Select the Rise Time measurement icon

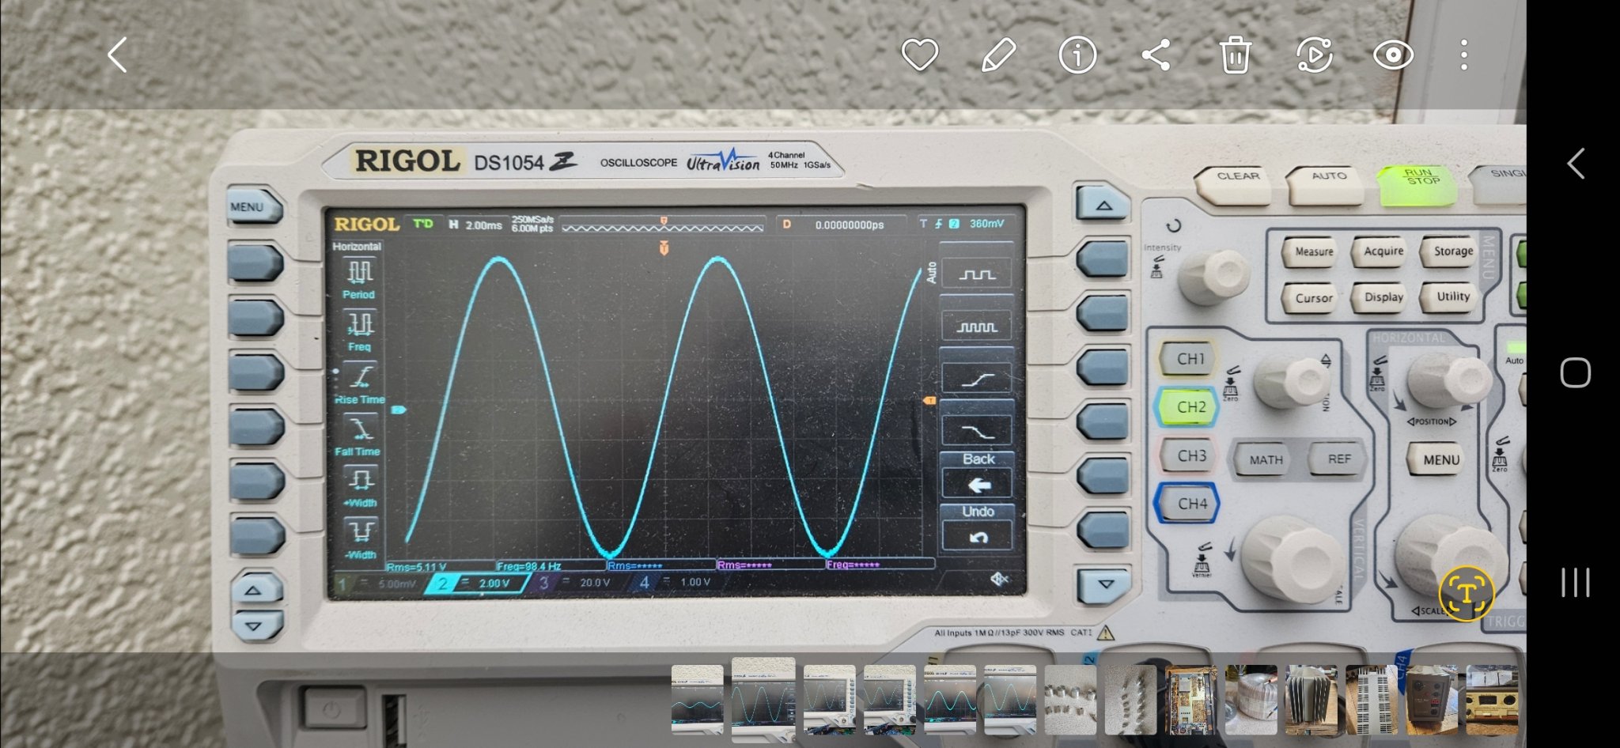360,384
